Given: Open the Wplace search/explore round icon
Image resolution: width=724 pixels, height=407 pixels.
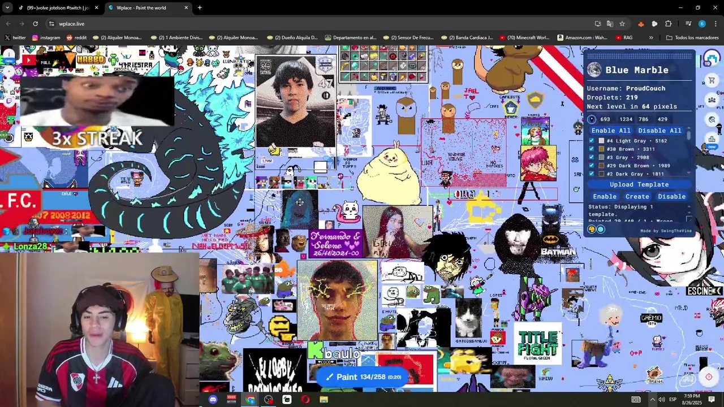Looking at the screenshot, I should (712, 119).
